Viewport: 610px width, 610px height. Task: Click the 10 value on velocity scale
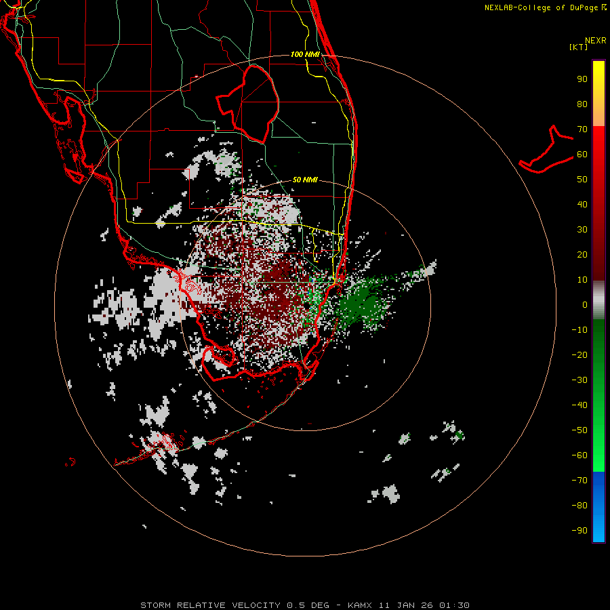click(x=582, y=280)
